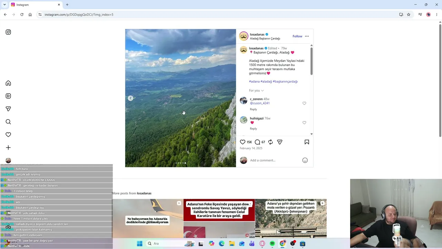Open the Savaş Yavuz Celal Karatüre post thumbnail

click(x=219, y=219)
